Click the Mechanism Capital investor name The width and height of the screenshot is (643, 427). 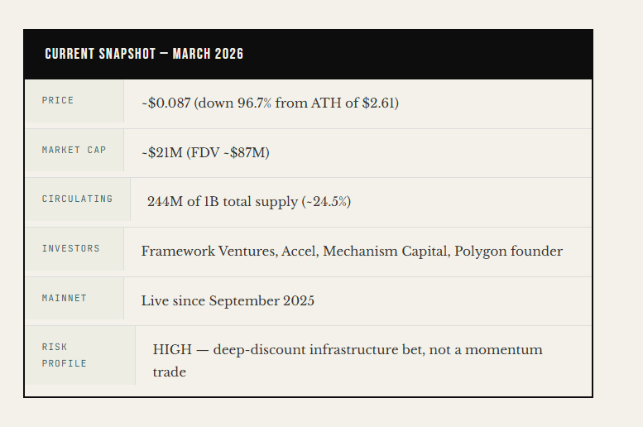[x=385, y=251]
